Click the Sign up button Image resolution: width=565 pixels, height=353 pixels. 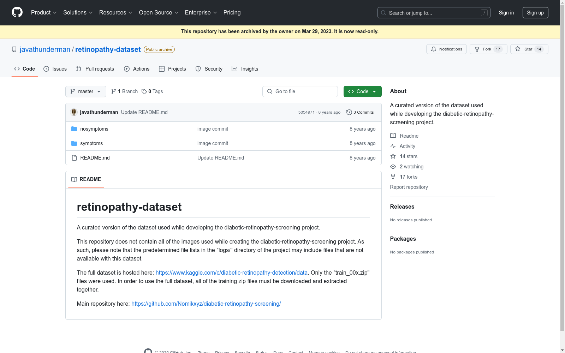click(x=535, y=13)
